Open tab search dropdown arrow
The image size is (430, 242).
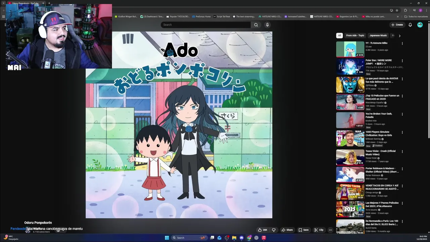pos(3,3)
